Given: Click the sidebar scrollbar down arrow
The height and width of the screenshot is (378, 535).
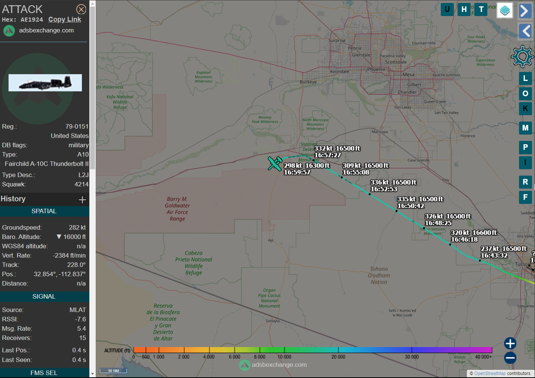Looking at the screenshot, I should coord(92,374).
